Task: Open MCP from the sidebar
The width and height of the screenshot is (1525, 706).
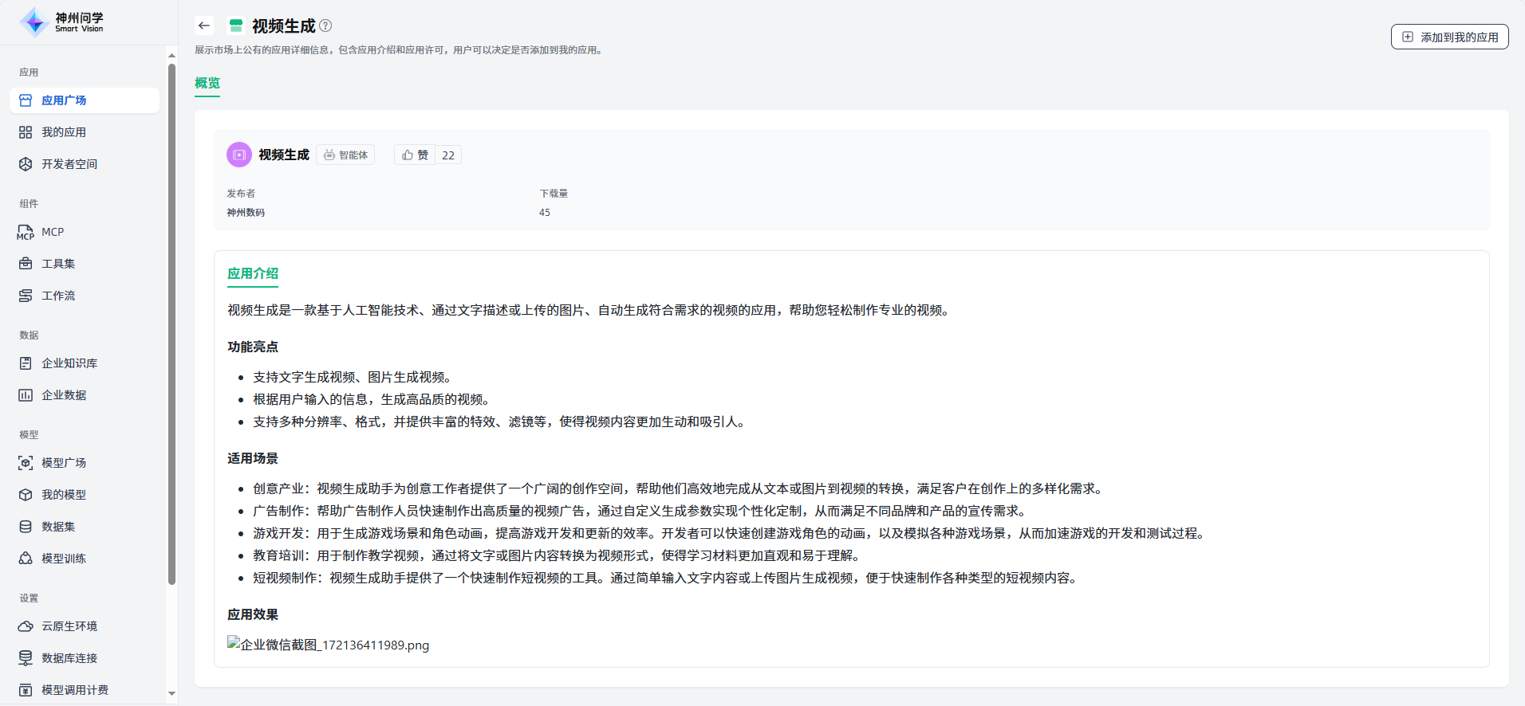Action: pyautogui.click(x=53, y=232)
